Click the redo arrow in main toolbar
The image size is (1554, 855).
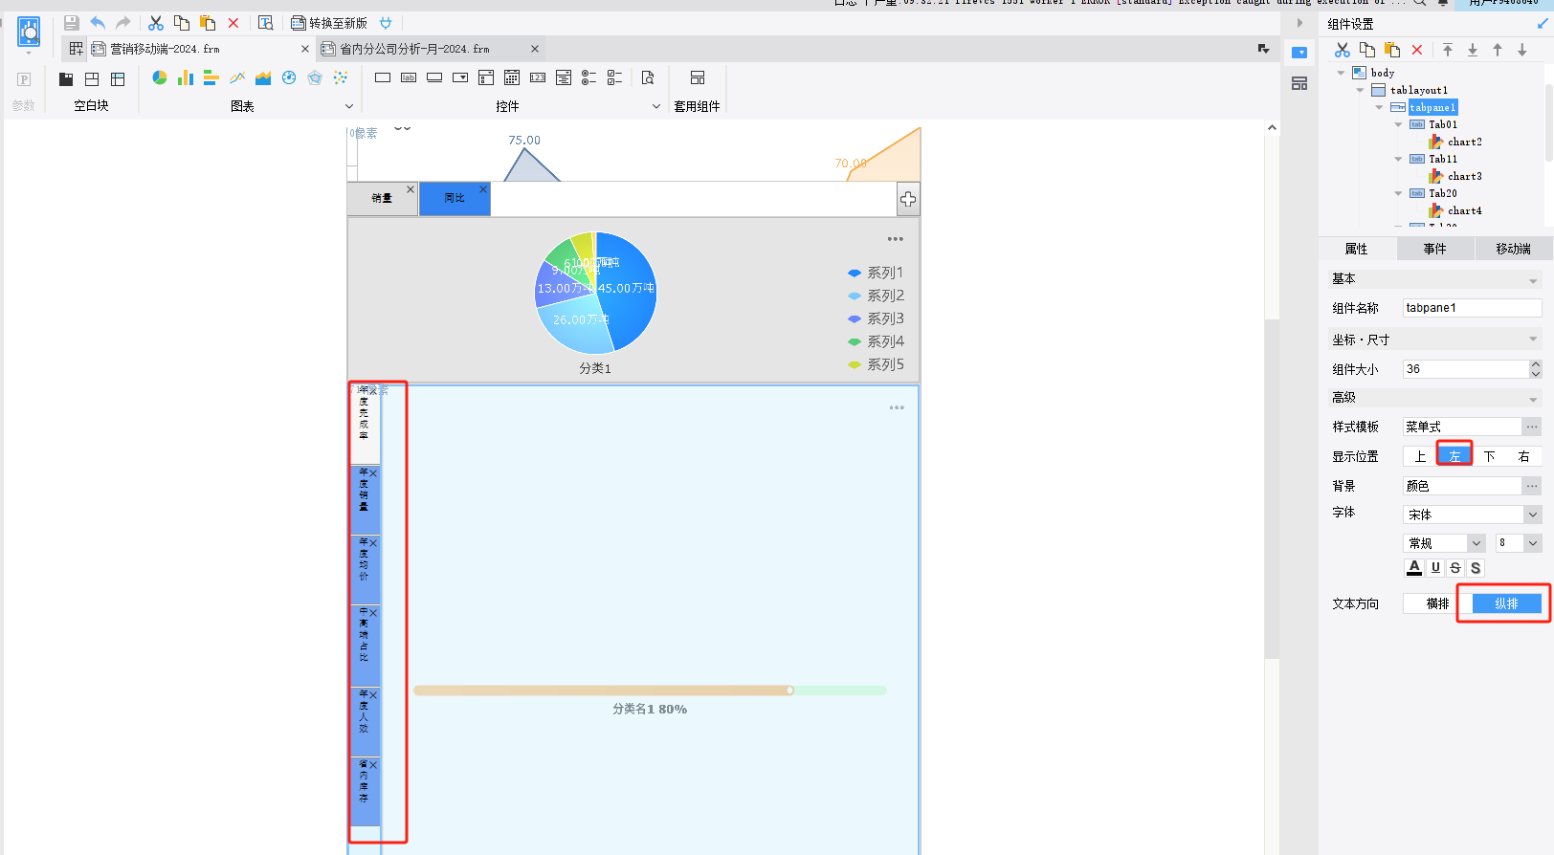click(123, 23)
